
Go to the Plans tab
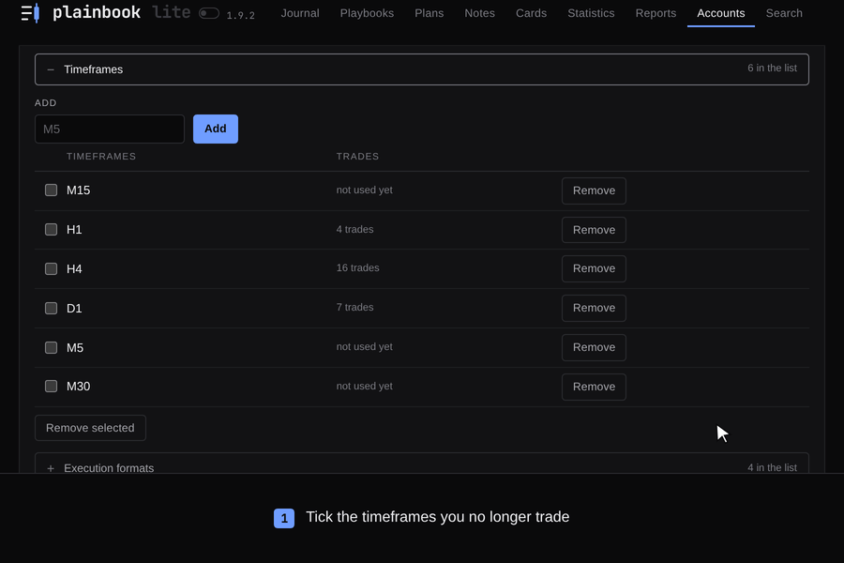tap(429, 13)
